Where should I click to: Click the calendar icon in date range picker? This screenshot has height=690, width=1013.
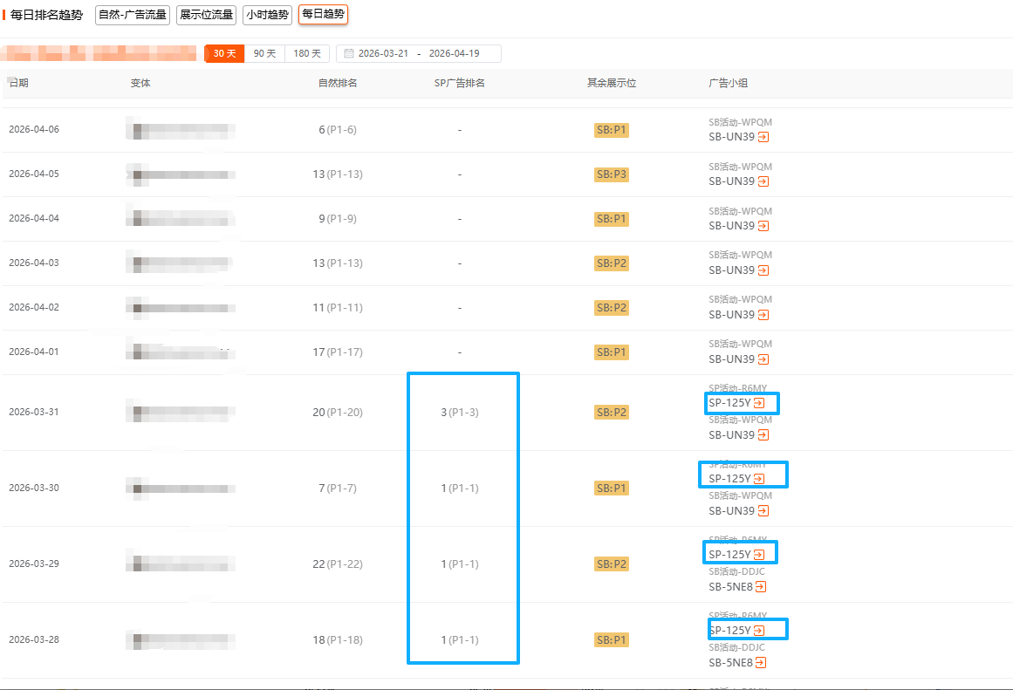(349, 54)
